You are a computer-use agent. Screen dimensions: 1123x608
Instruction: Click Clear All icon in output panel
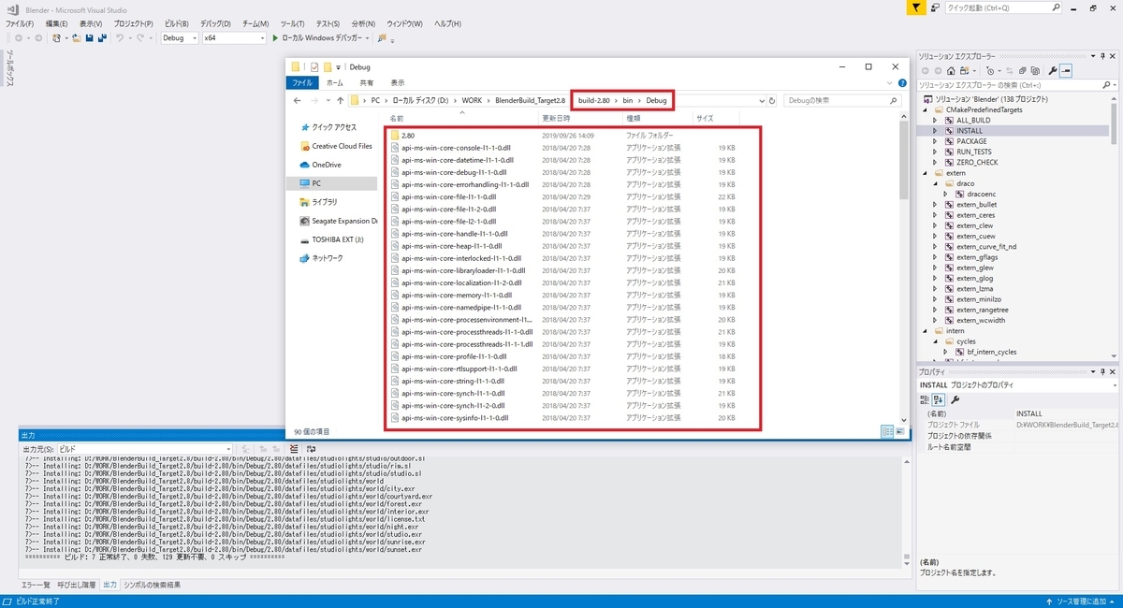point(294,449)
